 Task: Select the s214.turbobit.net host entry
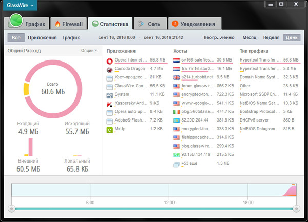pos(204,77)
